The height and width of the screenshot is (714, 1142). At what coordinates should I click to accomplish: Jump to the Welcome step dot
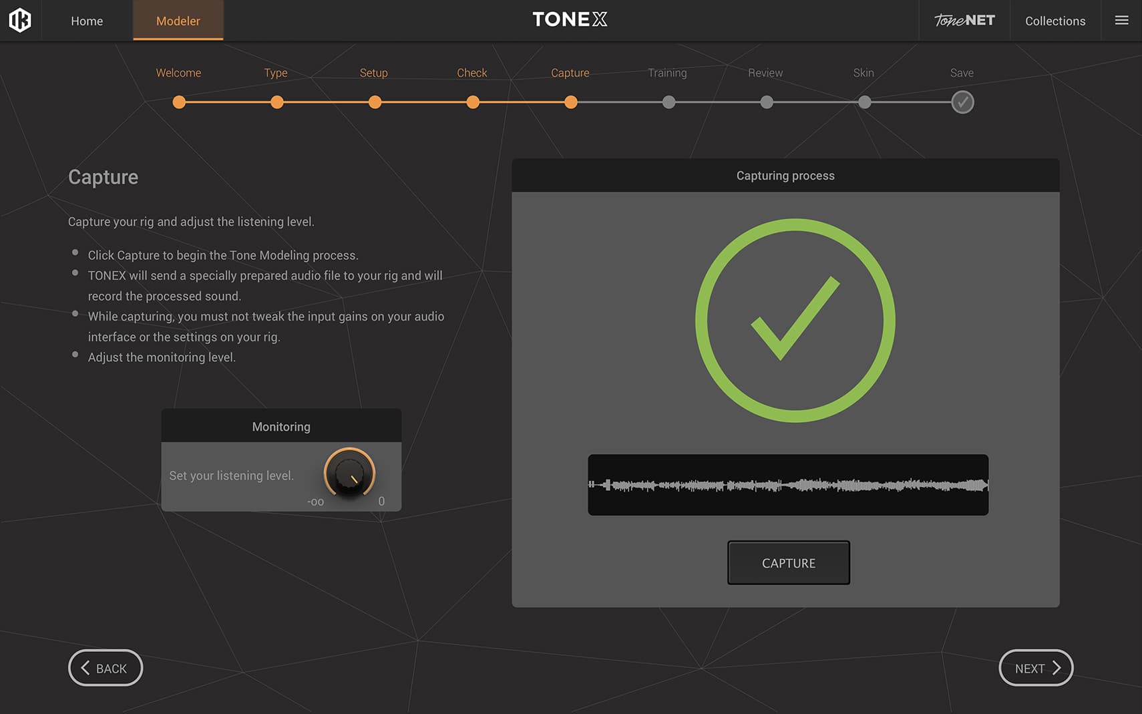click(179, 102)
